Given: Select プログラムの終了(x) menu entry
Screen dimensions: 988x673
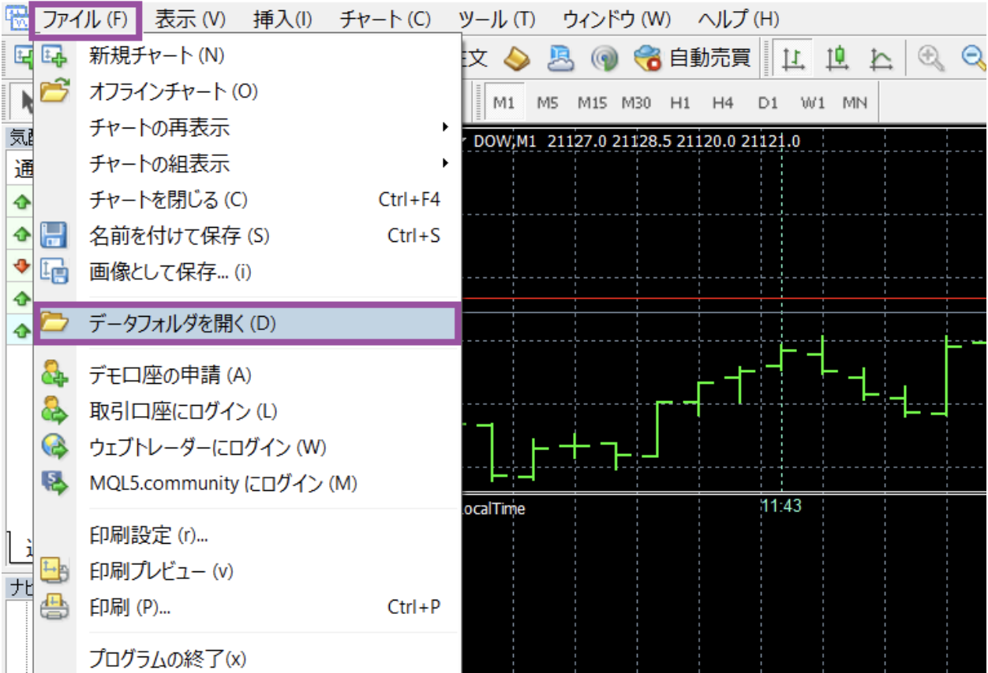Looking at the screenshot, I should (247, 658).
